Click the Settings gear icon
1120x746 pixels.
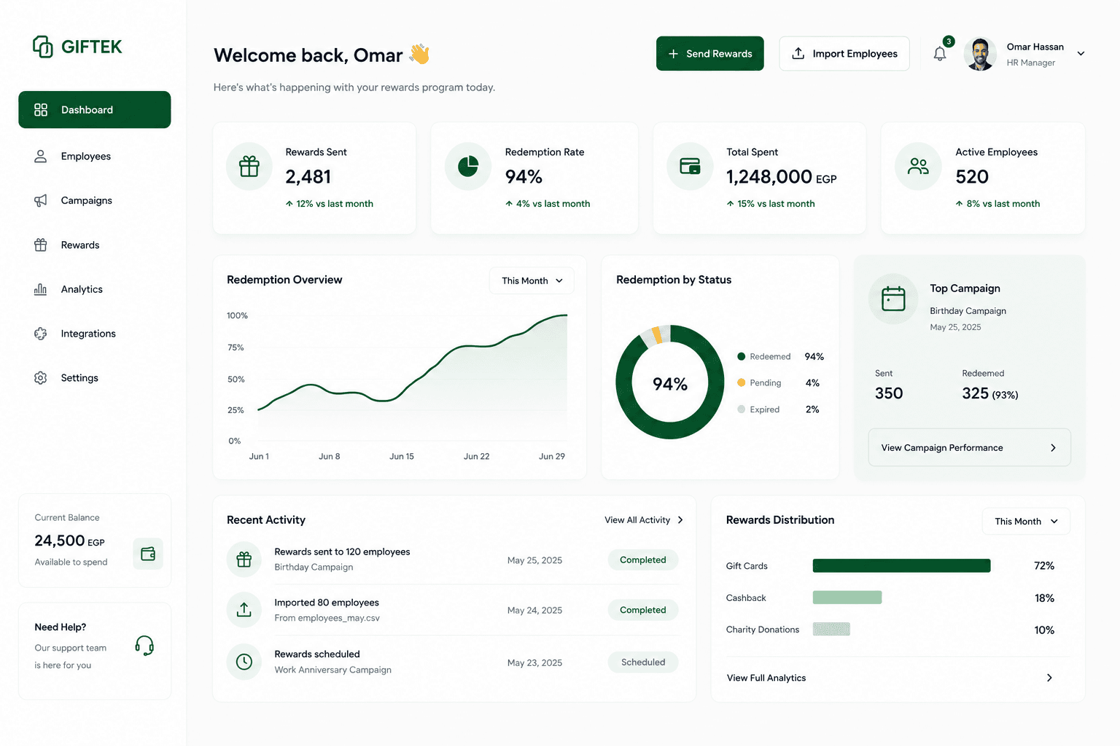(41, 378)
